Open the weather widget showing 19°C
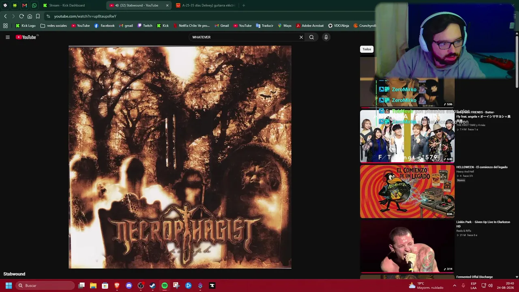This screenshot has height=292, width=519. click(426, 286)
